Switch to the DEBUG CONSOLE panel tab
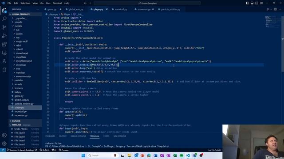This screenshot has height=159, width=284. (x=78, y=136)
